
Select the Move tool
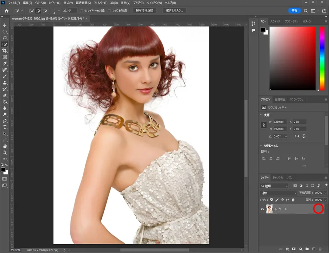[x=5, y=25]
